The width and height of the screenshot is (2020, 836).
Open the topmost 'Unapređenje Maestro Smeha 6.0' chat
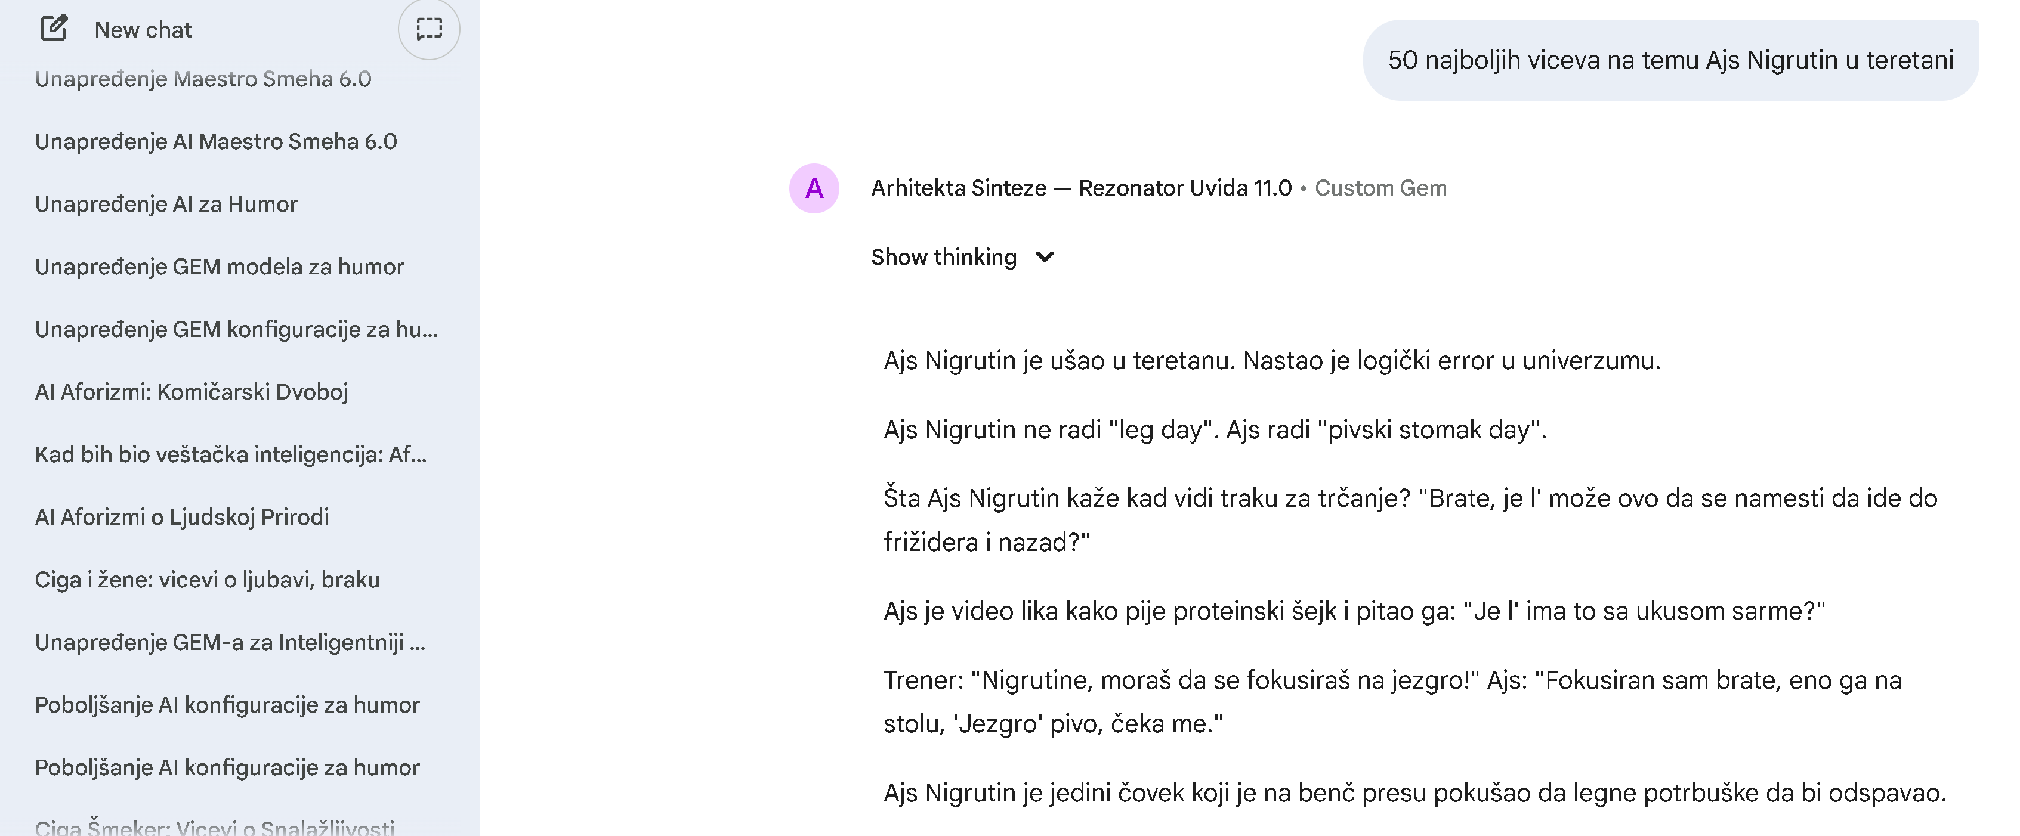203,79
